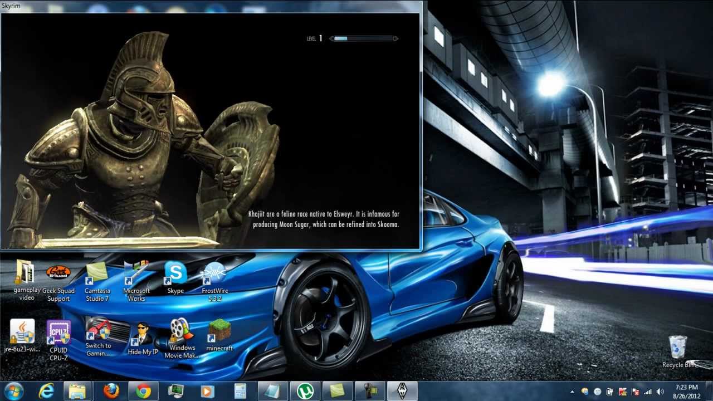
Task: Open Internet Explorer from the taskbar
Action: (46, 391)
